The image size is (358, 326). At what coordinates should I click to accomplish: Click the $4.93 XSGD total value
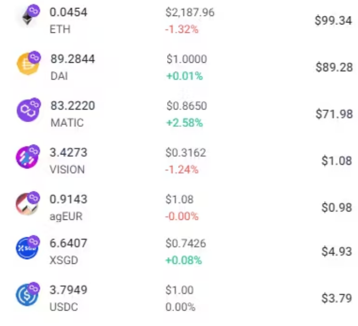point(337,252)
